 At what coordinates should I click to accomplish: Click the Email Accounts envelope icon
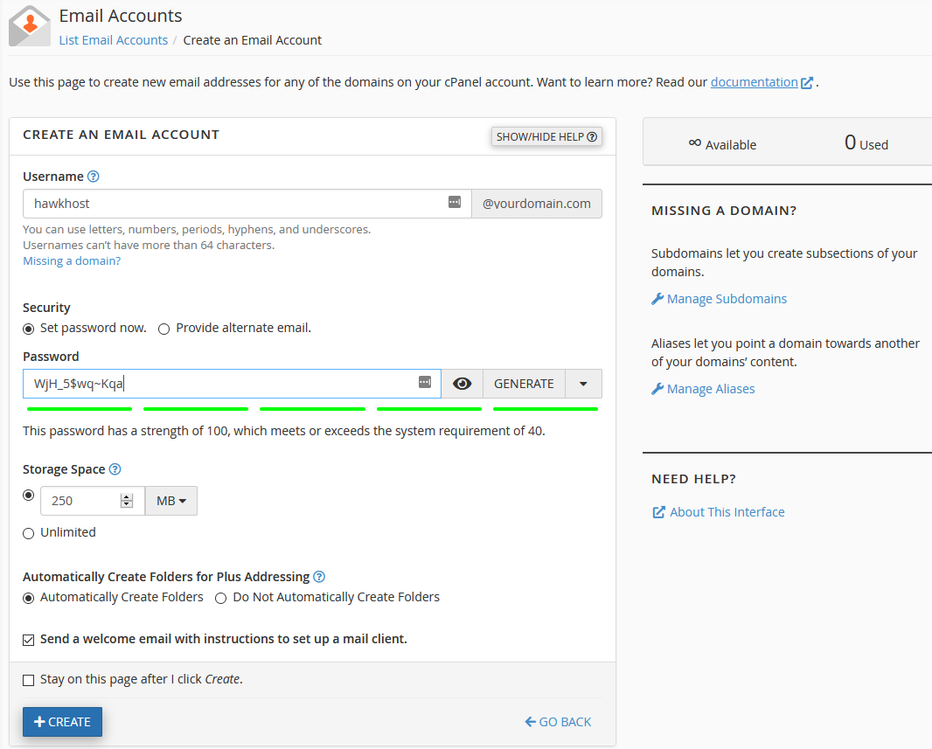(x=30, y=25)
